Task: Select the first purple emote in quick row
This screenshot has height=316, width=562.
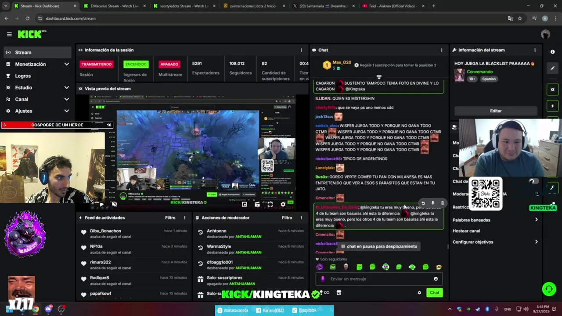Action: (320, 267)
